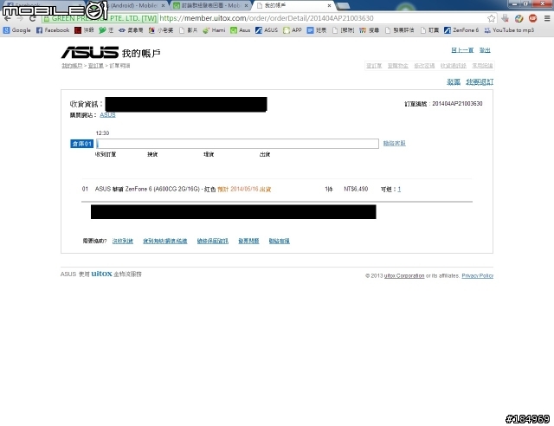Click the 發票 link beside 我要退訂
Image resolution: width=554 pixels, height=426 pixels.
(454, 82)
